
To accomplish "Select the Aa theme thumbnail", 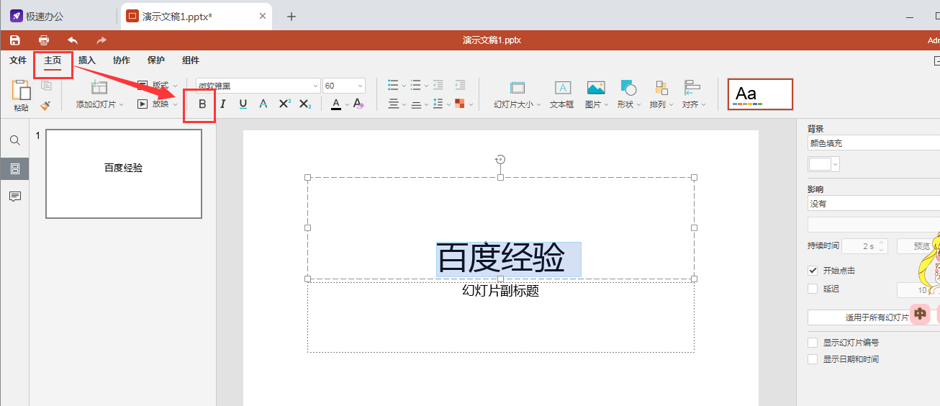I will pos(760,94).
